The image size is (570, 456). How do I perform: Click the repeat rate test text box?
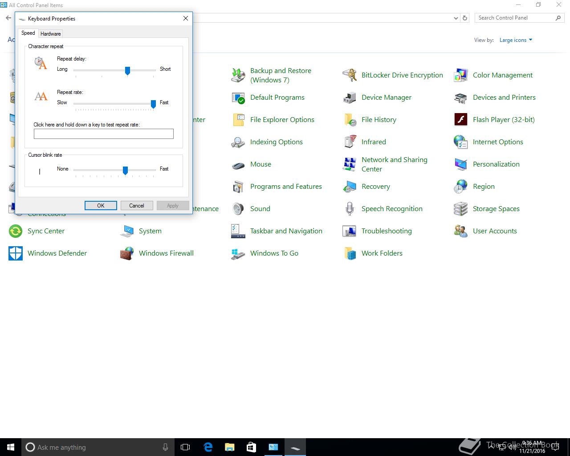(103, 134)
